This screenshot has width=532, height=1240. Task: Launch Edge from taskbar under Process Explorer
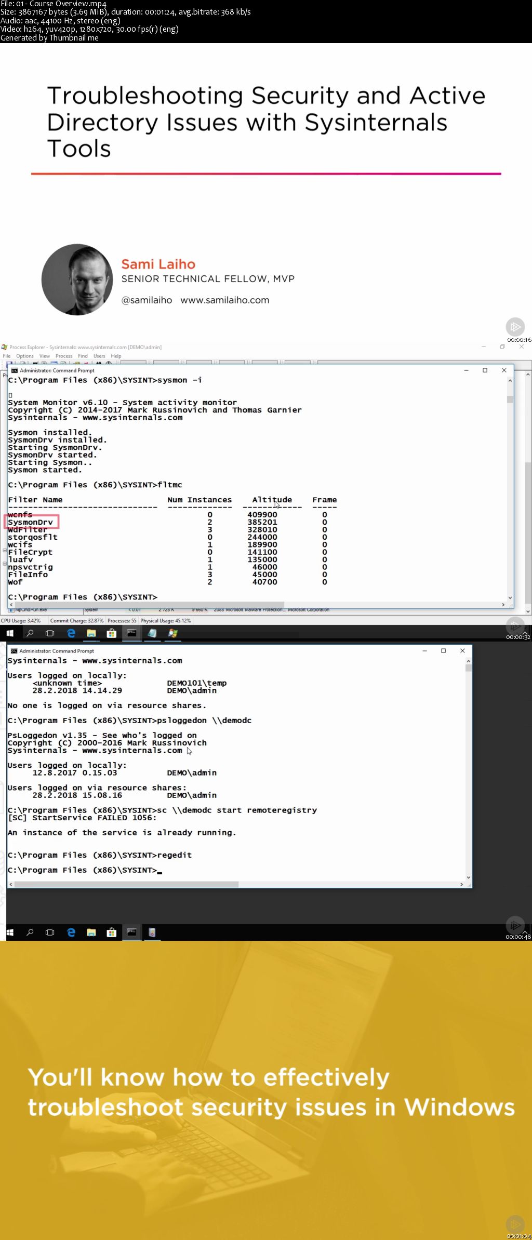(x=71, y=633)
